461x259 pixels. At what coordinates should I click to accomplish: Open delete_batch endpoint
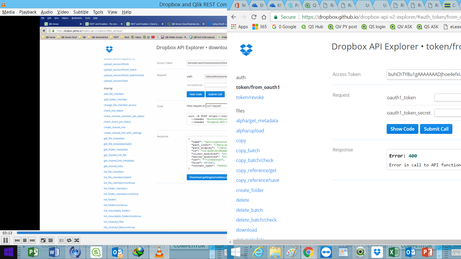pos(250,210)
